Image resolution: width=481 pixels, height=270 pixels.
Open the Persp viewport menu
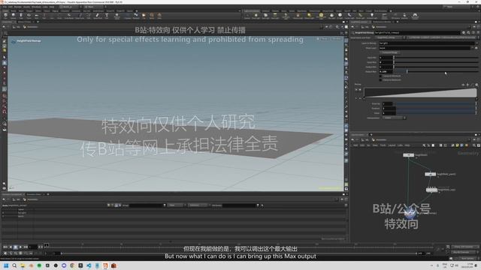[x=325, y=39]
